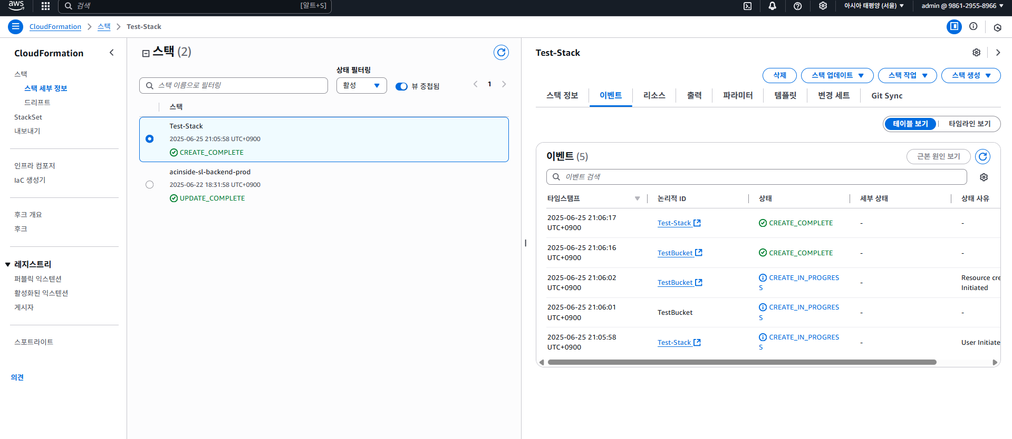This screenshot has width=1012, height=439.
Task: Open the AWS home logo
Action: click(16, 6)
